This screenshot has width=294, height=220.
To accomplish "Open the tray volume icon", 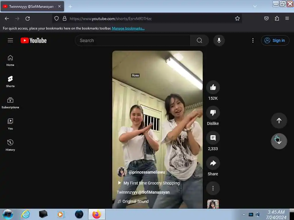I will coord(258,215).
